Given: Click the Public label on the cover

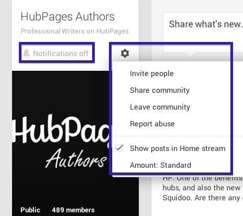Looking at the screenshot, I should 30,210.
